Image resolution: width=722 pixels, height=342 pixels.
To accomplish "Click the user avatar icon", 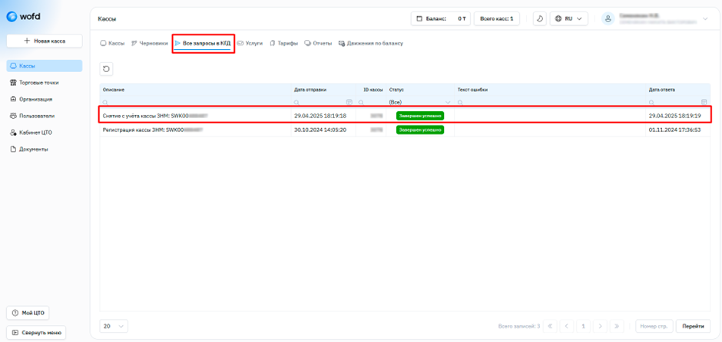I will (608, 19).
